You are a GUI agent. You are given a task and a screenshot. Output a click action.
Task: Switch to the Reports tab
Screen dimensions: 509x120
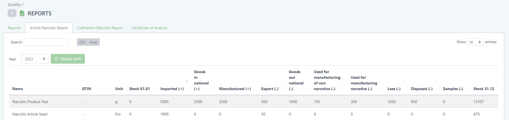14,28
